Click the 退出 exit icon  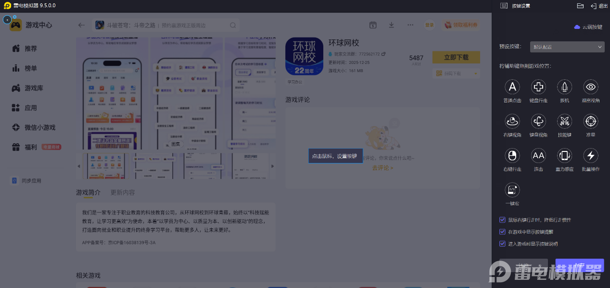point(593,6)
